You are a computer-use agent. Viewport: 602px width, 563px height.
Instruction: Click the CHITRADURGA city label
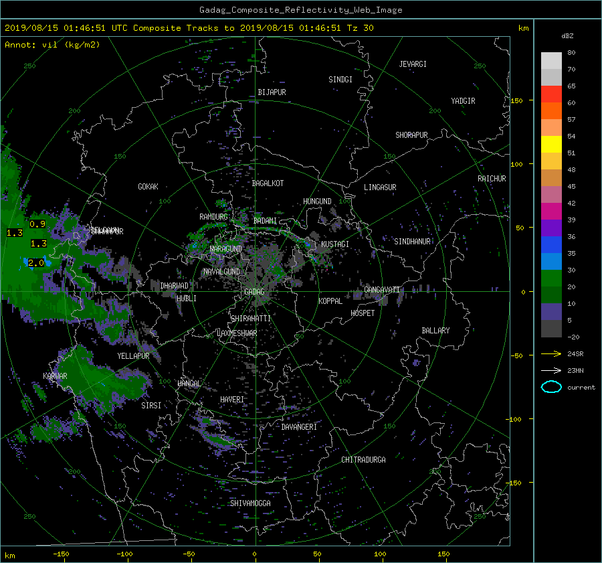(364, 460)
